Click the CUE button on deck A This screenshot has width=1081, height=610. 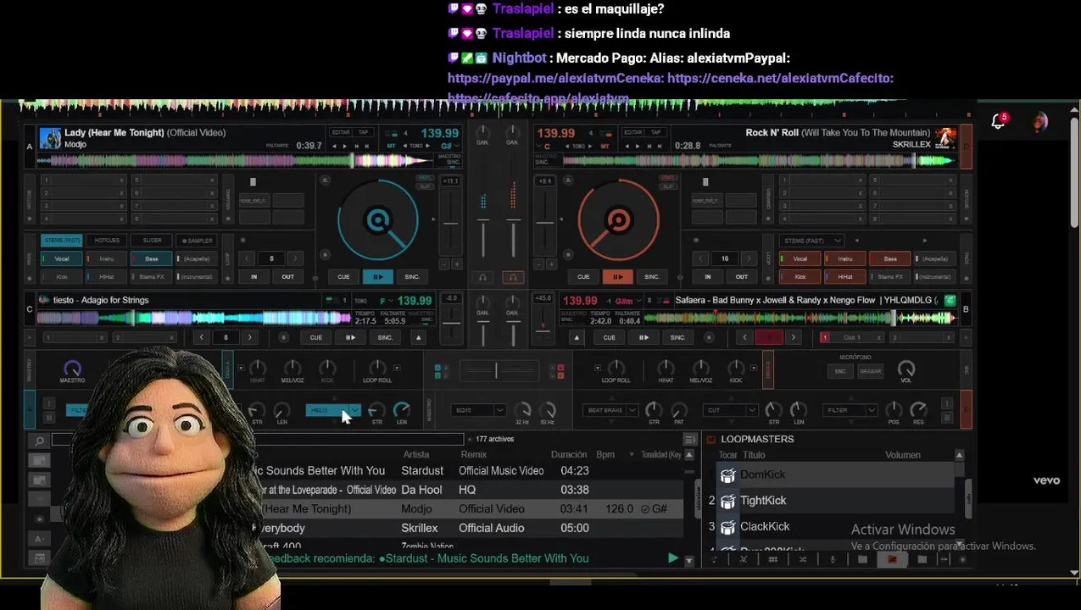pyautogui.click(x=343, y=277)
